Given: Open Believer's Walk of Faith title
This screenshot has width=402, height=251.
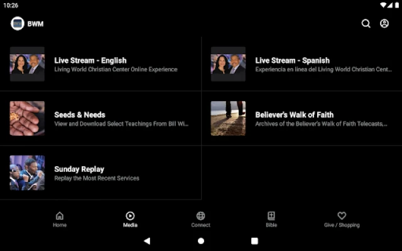Looking at the screenshot, I should pos(295,115).
